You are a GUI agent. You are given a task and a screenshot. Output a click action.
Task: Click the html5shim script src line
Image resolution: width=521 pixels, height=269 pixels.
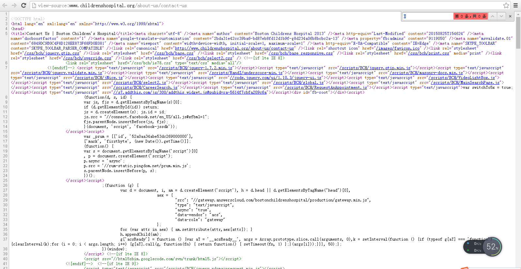point(162,259)
